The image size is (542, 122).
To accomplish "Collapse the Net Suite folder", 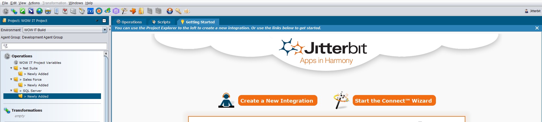I will click(x=11, y=68).
